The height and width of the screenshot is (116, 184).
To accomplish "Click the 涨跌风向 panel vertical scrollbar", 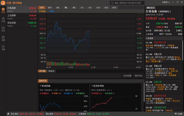I will click(x=144, y=92).
